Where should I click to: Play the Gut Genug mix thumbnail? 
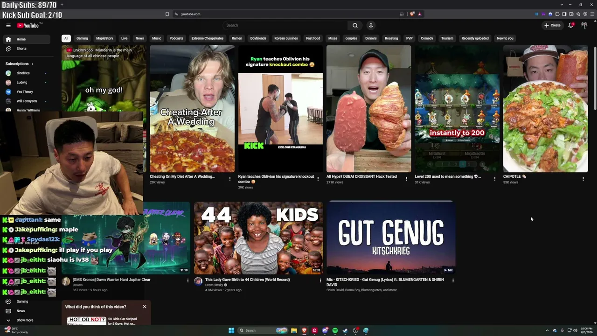coord(391,238)
